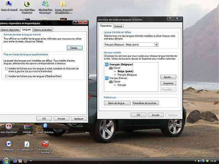Image resolution: width=219 pixels, height=164 pixels.
Task: Open the wmplayer desktop shortcut
Action: (x=9, y=144)
